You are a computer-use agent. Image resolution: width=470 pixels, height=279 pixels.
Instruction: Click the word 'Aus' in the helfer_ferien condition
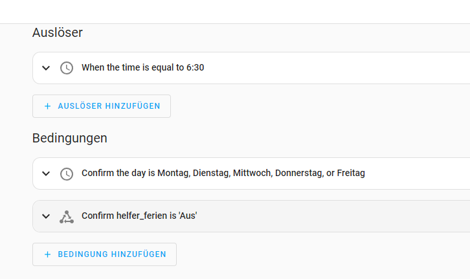(188, 216)
